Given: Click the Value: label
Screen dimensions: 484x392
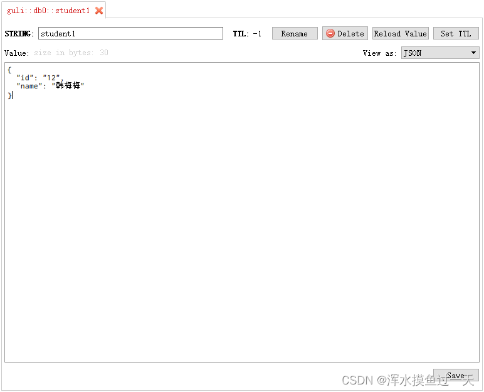Looking at the screenshot, I should pyautogui.click(x=17, y=53).
